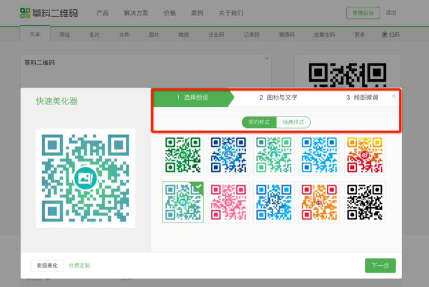Open the 产品 menu
The image size is (429, 287).
point(102,13)
